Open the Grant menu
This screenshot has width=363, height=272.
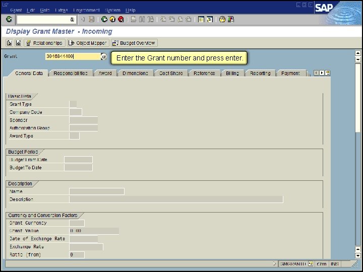(x=16, y=10)
